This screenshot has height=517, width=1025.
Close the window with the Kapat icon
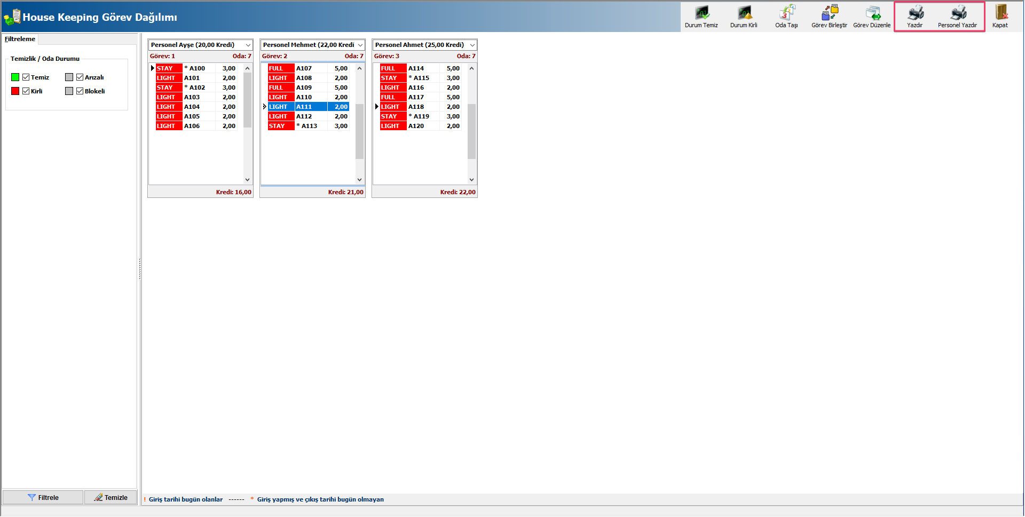click(x=1000, y=13)
